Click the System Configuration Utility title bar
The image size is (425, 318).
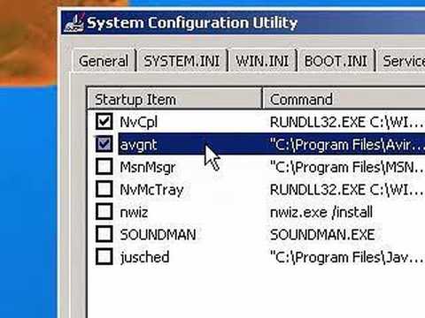[243, 23]
